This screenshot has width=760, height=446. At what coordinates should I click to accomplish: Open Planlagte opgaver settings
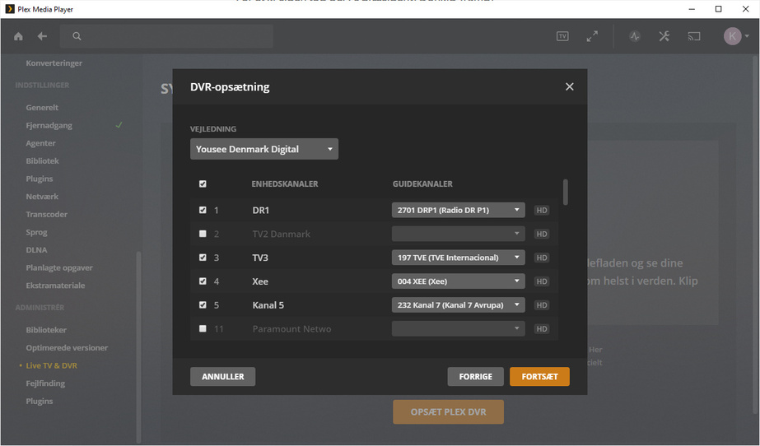(x=59, y=267)
